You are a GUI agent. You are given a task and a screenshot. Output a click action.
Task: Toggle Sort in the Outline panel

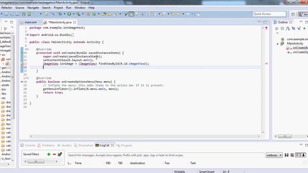(x=288, y=28)
